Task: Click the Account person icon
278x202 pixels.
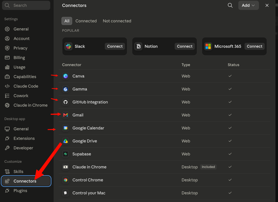Action: [x=7, y=38]
